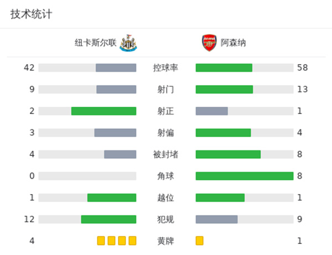332x255 pixels.
Task: Click Arsenal's 58 possession value
Action: (302, 67)
